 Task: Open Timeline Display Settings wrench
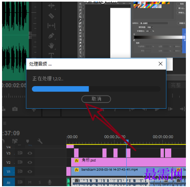point(40,141)
